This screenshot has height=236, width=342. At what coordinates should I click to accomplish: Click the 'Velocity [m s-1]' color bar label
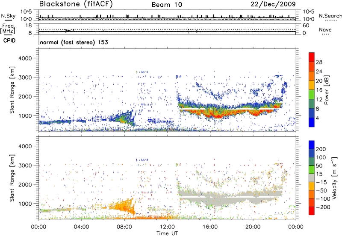pyautogui.click(x=334, y=178)
